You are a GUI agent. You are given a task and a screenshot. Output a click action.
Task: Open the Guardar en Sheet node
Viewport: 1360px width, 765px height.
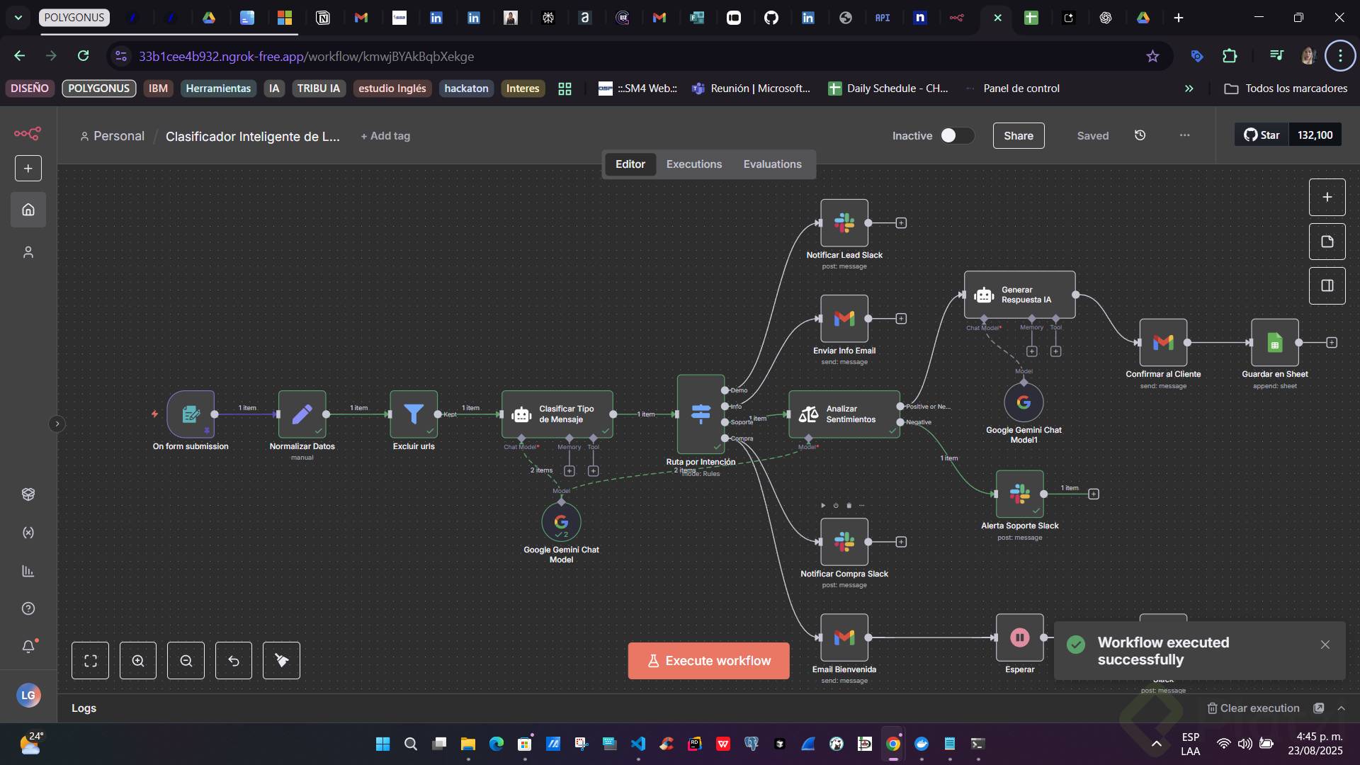click(1274, 343)
